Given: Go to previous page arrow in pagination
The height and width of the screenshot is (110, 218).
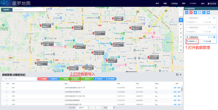Looking at the screenshot, I should pos(91,108).
